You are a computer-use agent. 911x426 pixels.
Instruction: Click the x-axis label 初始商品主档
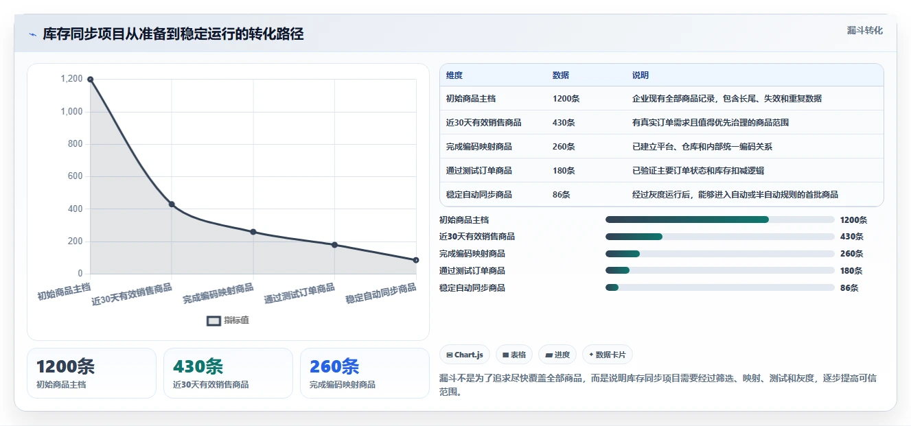[x=64, y=291]
